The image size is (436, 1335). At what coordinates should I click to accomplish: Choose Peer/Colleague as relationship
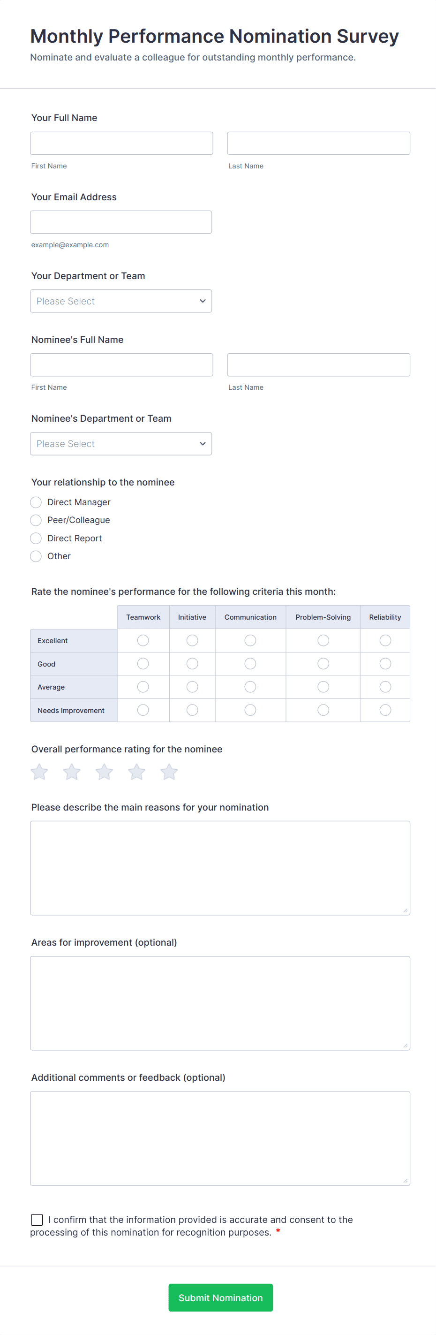click(36, 520)
